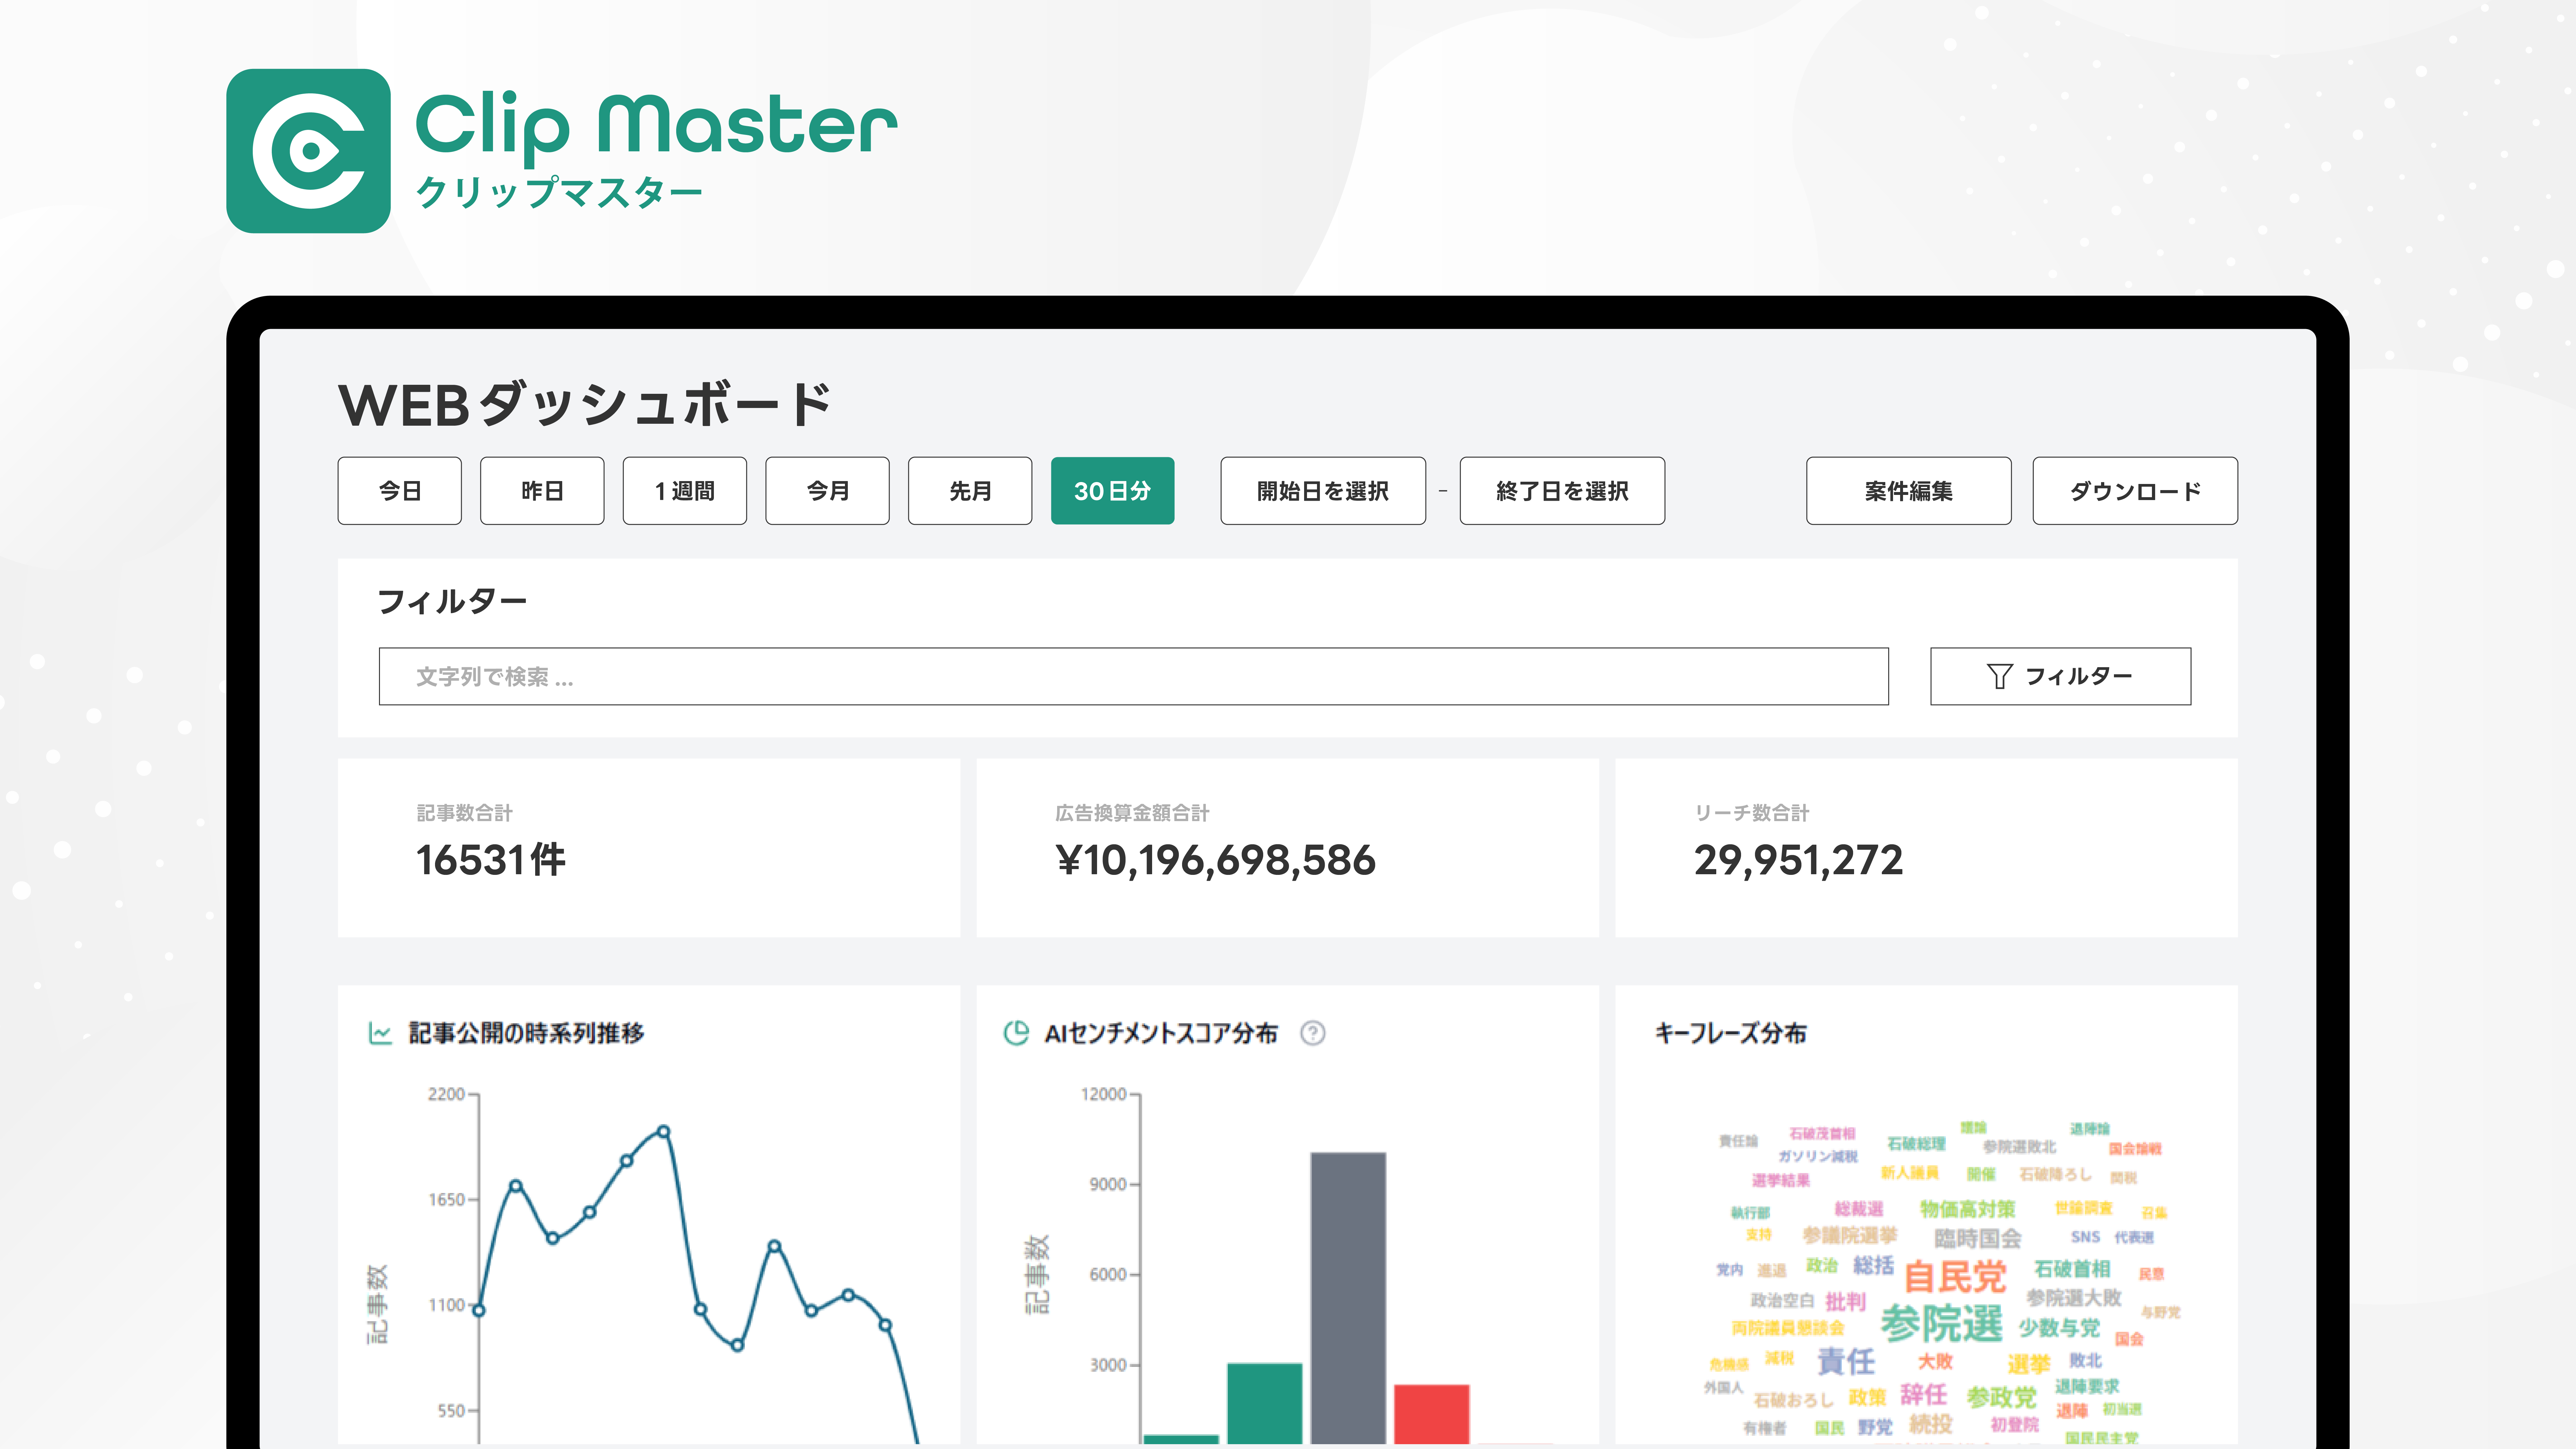Select the 昨日 date range

542,491
